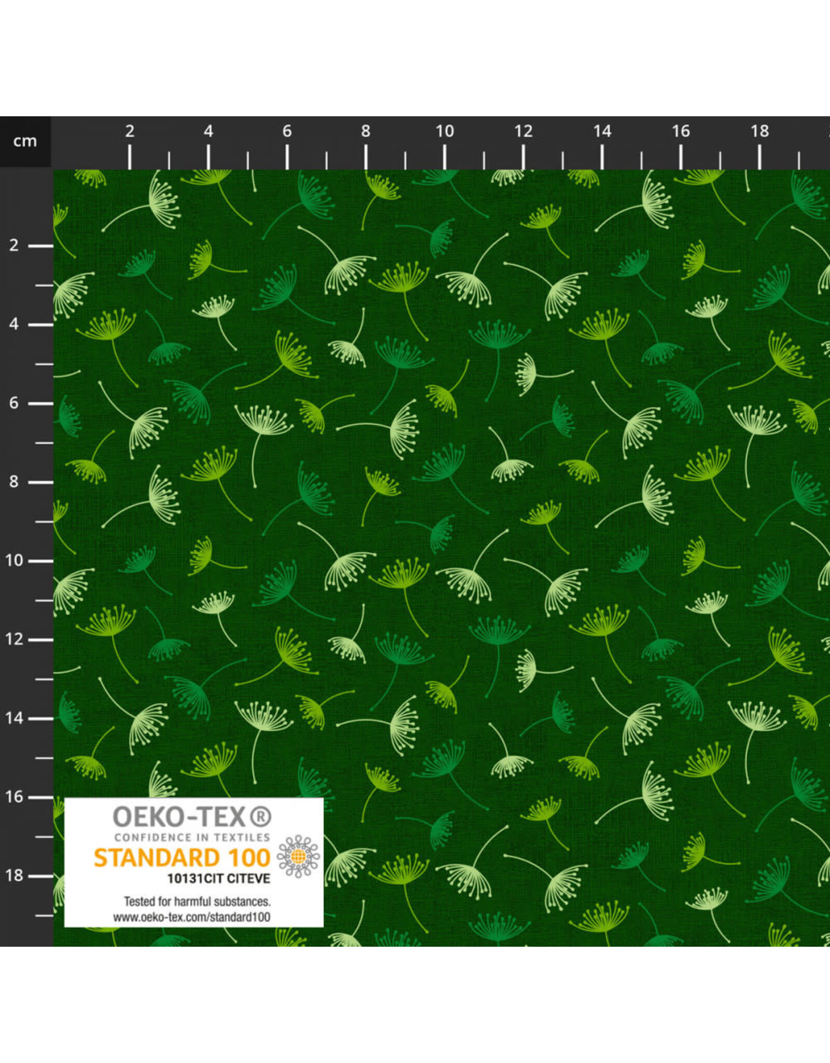
Task: Click the 10 mark on top ruler
Action: pyautogui.click(x=445, y=131)
